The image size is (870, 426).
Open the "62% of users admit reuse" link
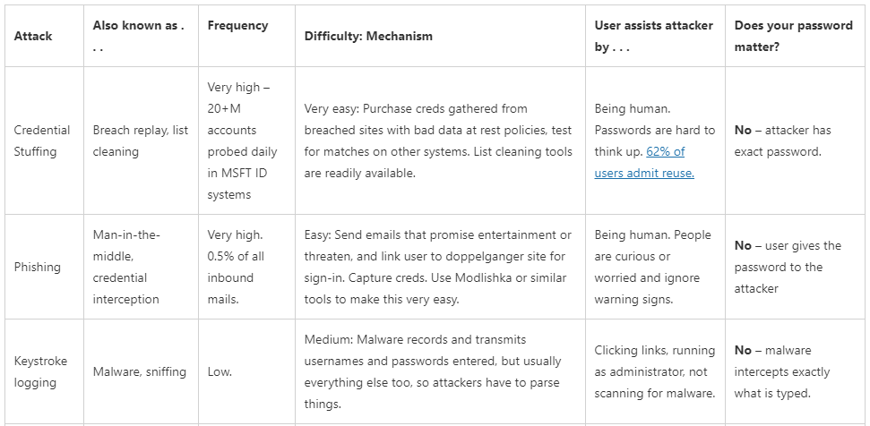[644, 162]
